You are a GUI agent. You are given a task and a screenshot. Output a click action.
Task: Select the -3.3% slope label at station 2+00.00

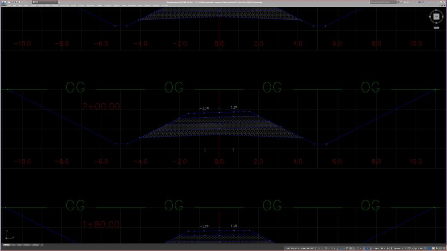click(204, 108)
